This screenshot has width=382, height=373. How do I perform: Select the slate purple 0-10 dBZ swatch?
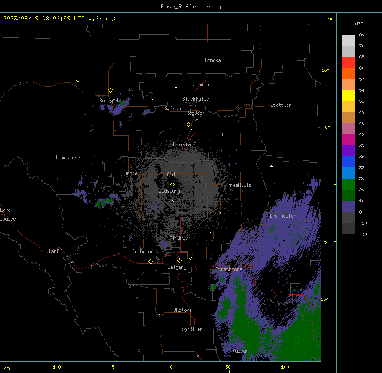pos(348,206)
